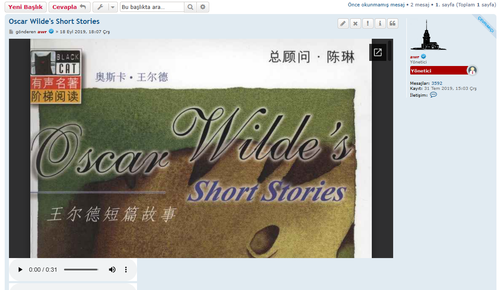This screenshot has width=502, height=290.
Task: Start searching with the magnifier icon
Action: pyautogui.click(x=190, y=7)
